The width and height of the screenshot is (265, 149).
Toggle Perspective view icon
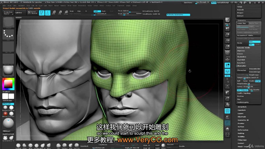[227, 52]
